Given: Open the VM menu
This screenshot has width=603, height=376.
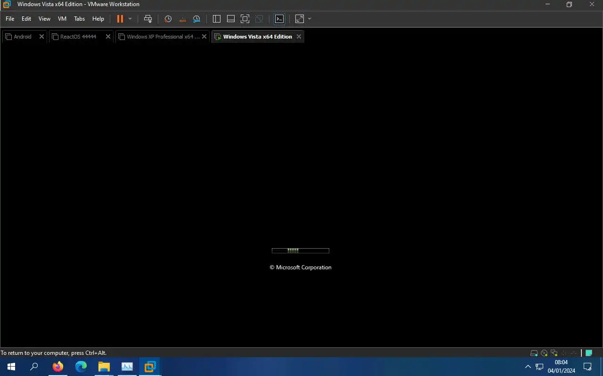Looking at the screenshot, I should pos(62,19).
